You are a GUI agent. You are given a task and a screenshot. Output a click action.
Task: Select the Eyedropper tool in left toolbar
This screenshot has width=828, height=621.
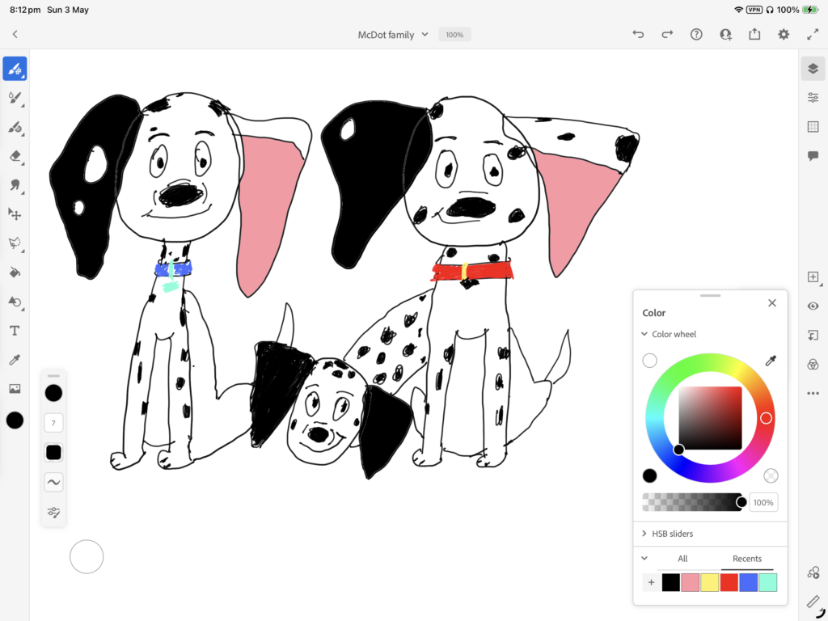pos(15,360)
